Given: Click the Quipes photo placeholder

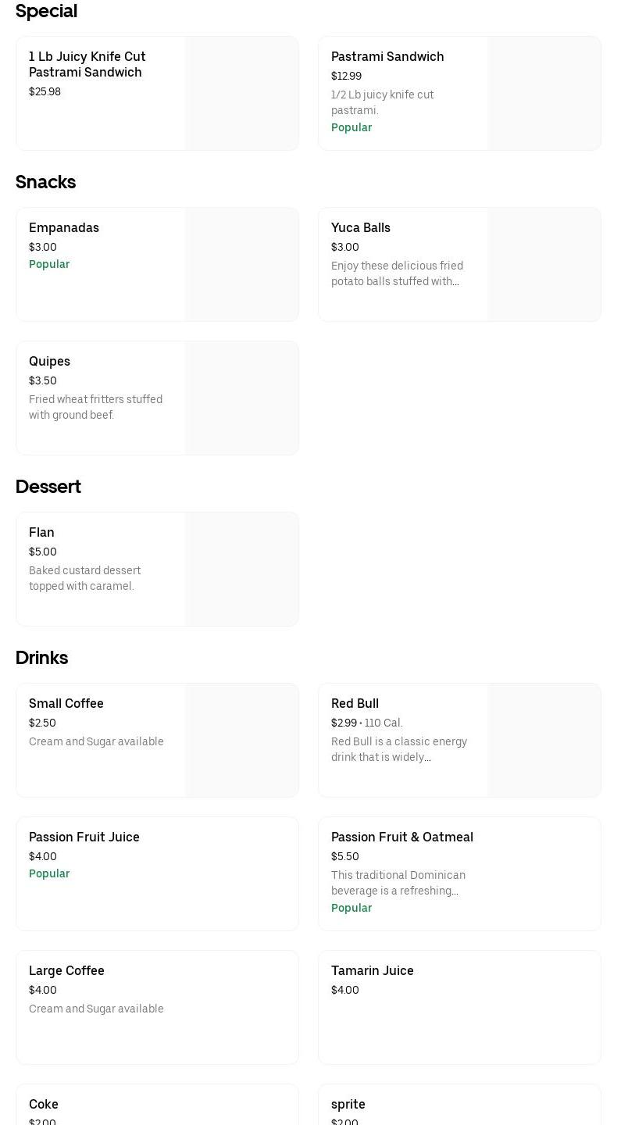Looking at the screenshot, I should [x=242, y=398].
